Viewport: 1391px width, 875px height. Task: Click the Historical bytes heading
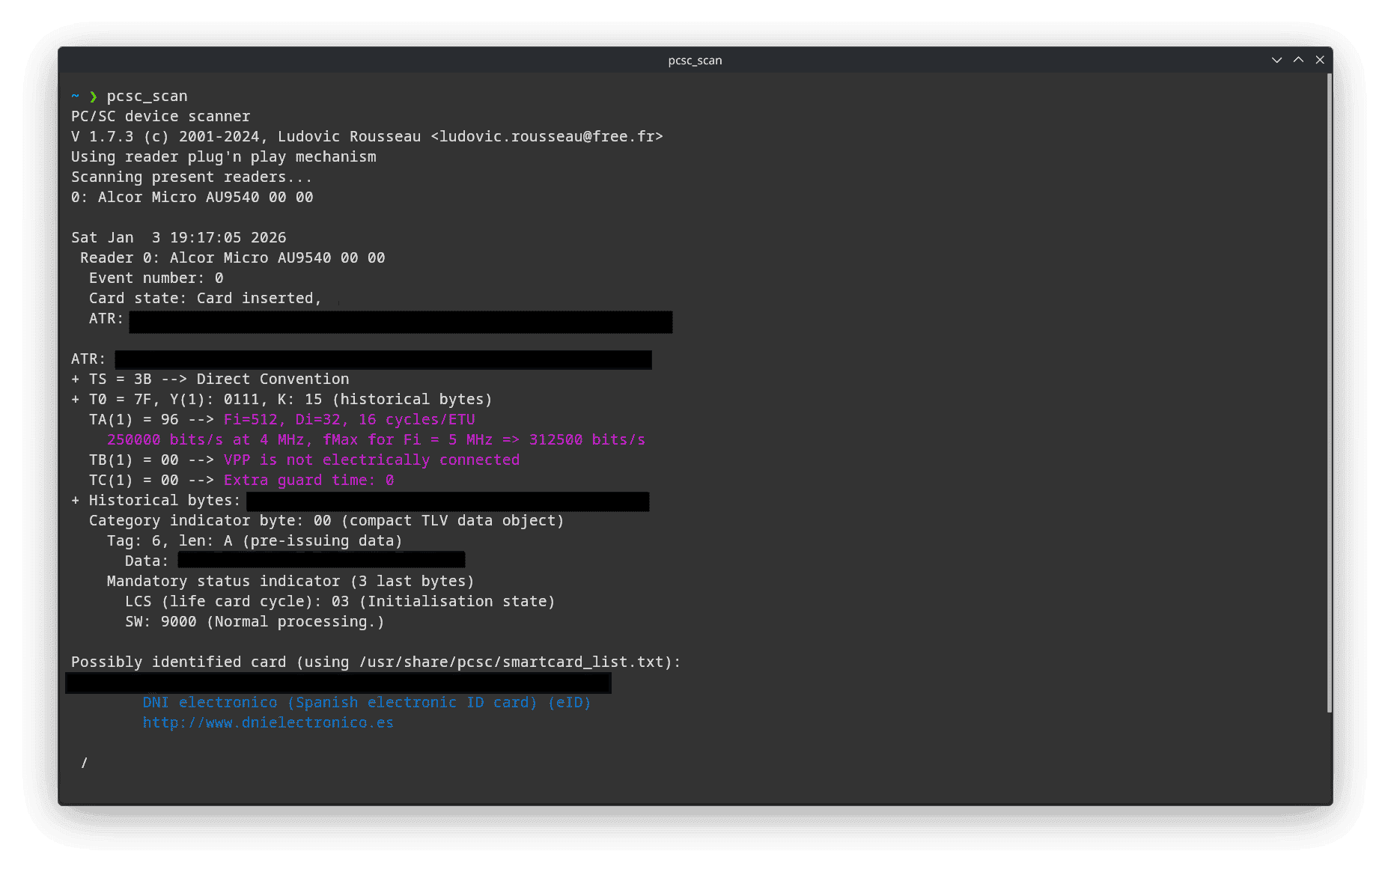pyautogui.click(x=163, y=499)
